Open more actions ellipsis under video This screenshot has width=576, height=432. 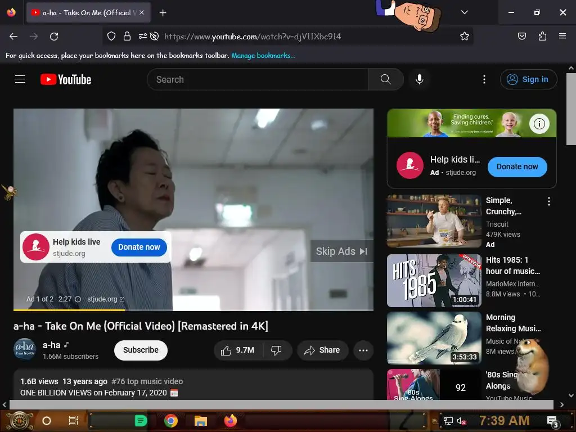coord(363,350)
